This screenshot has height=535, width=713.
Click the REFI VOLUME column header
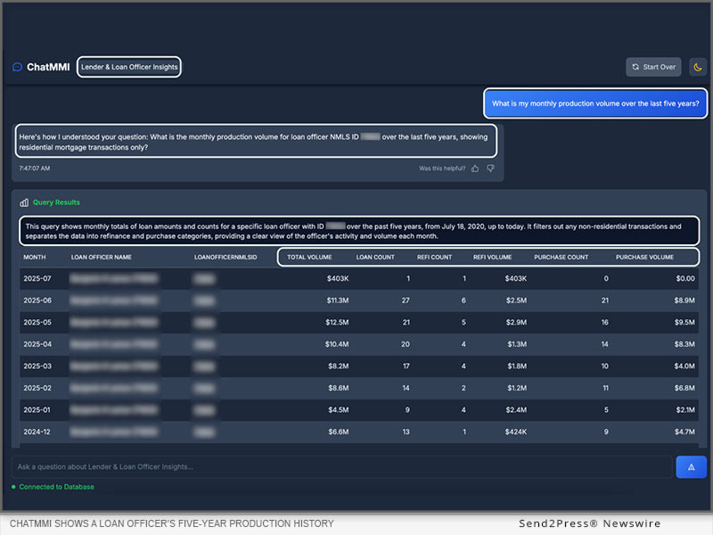coord(492,257)
